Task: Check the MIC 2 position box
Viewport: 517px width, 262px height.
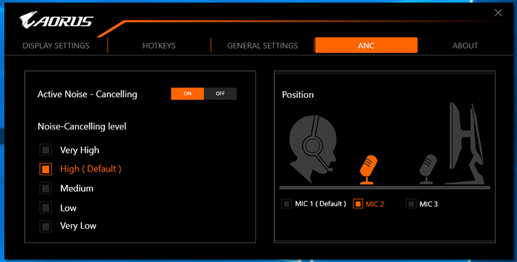Action: [358, 203]
